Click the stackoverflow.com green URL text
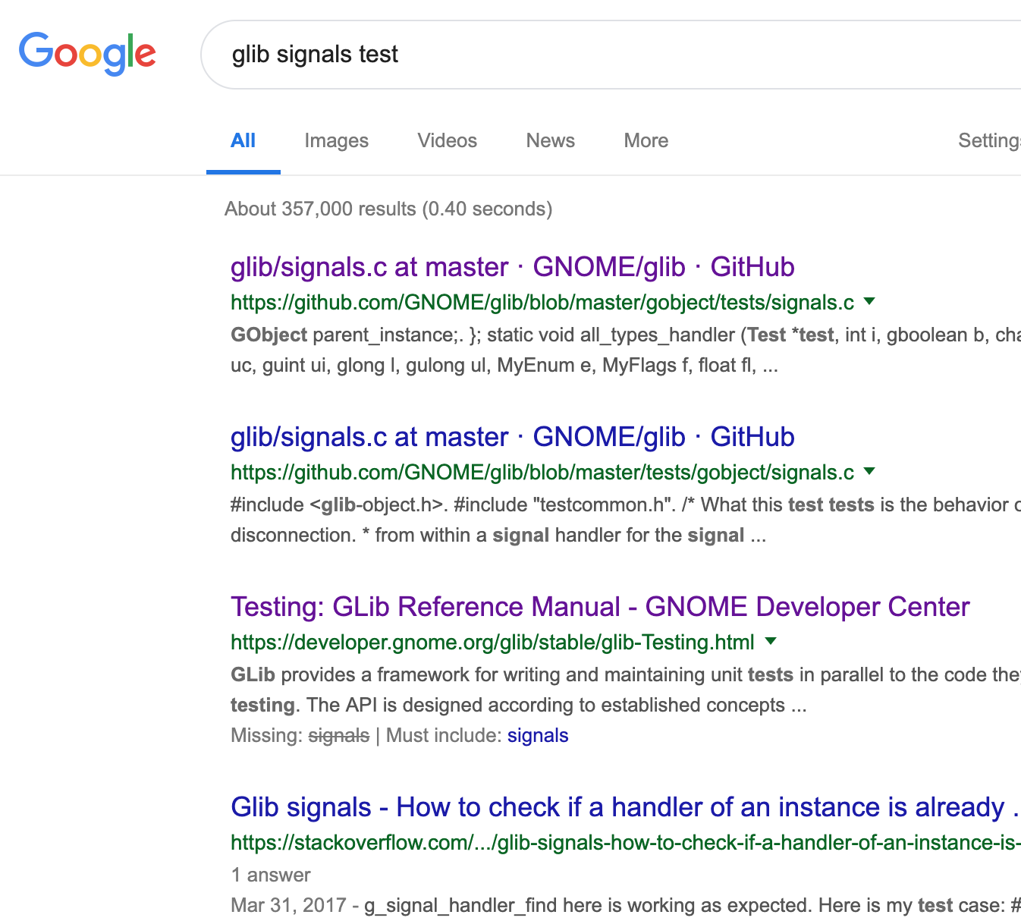 coord(625,843)
